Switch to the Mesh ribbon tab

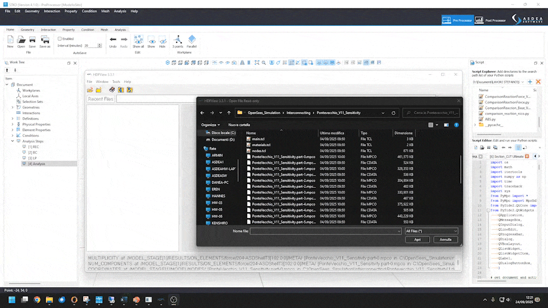pos(104,30)
